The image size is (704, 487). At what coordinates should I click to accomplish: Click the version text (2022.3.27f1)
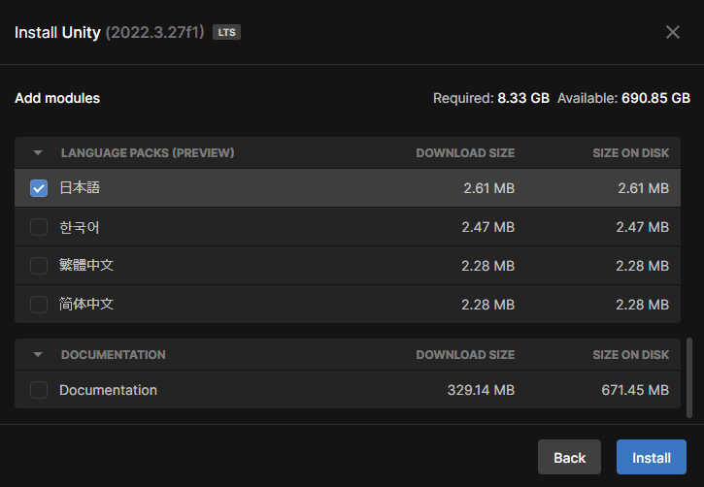pos(155,32)
